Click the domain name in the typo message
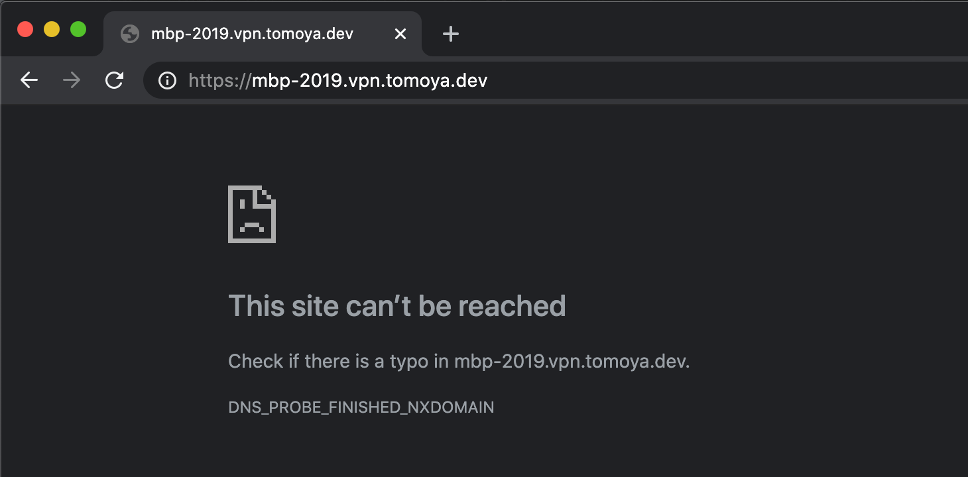Viewport: 968px width, 477px height. (572, 362)
